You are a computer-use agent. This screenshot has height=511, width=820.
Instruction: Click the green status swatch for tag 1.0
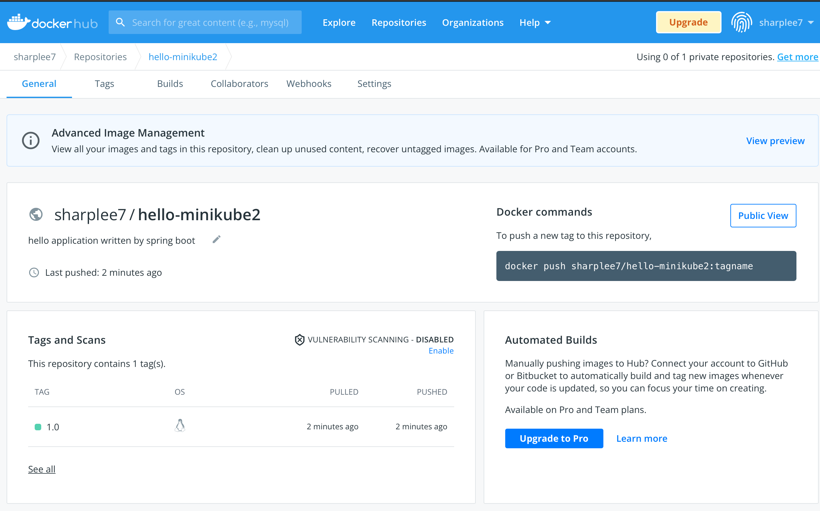tap(38, 427)
